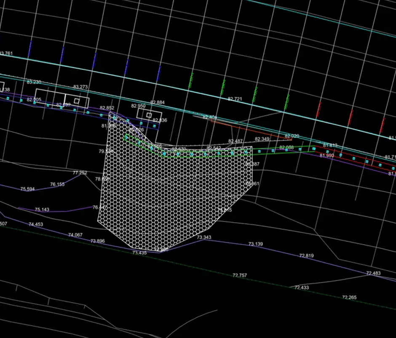Select the 74.453 elevation annotation
The image size is (396, 338).
click(36, 225)
